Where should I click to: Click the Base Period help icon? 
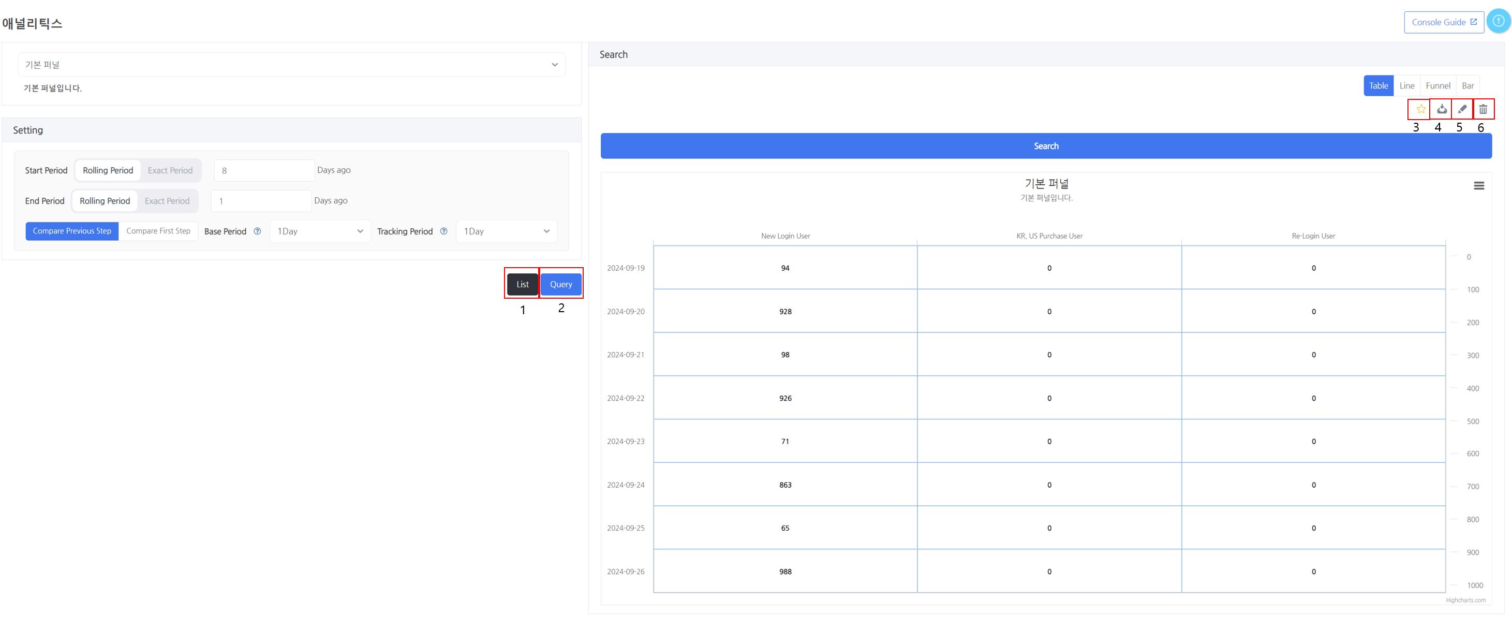point(257,231)
